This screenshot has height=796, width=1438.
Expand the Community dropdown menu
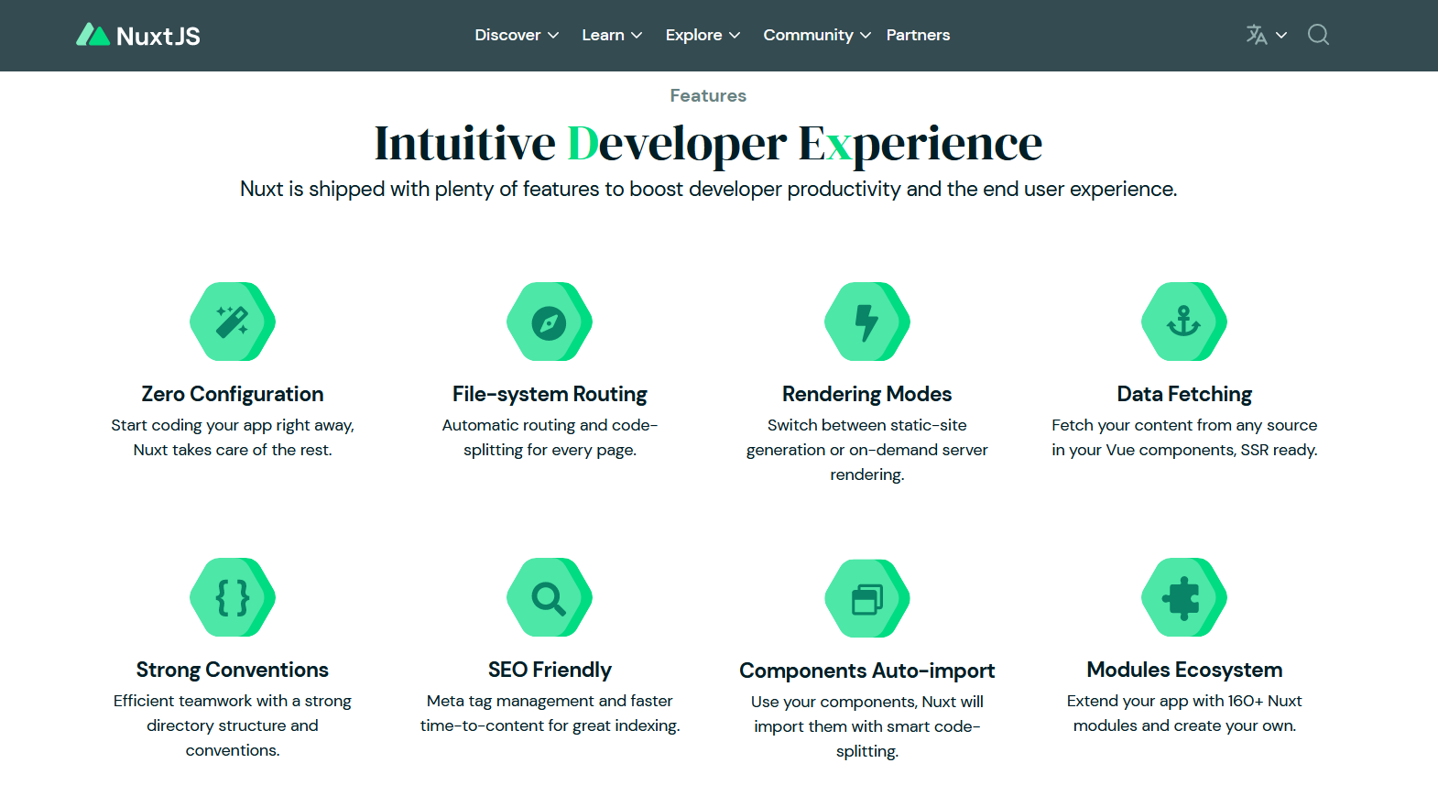[817, 35]
